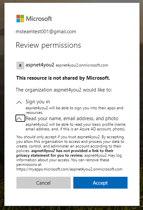Click 'This resource is not shared by Microsoft' notice
143x210 pixels.
pos(63,78)
